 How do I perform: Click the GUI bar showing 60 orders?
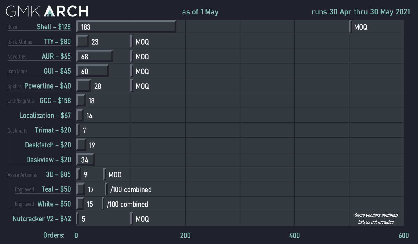pyautogui.click(x=92, y=71)
